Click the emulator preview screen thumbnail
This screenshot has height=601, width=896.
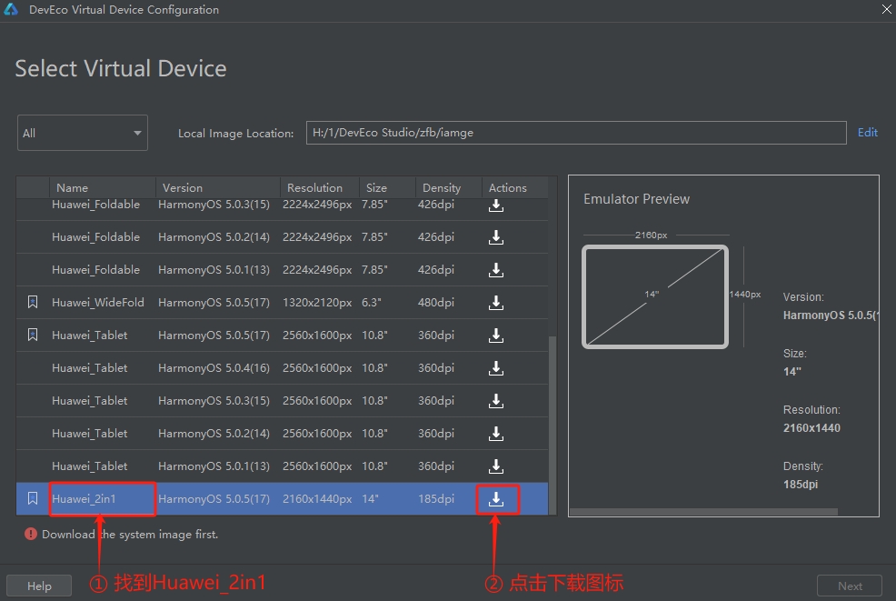coord(655,296)
